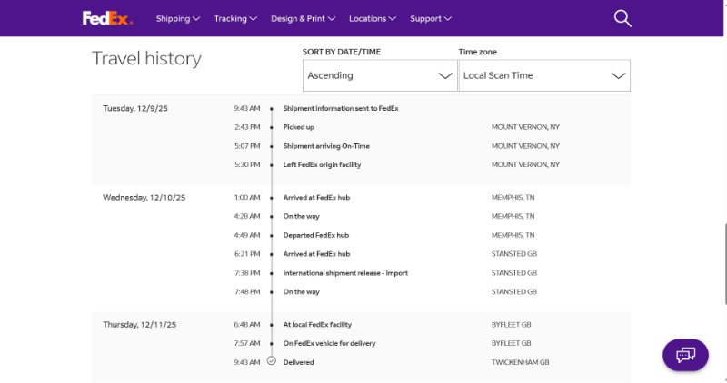The width and height of the screenshot is (727, 383).
Task: Click 'Shipment information sent to FedEx' entry
Action: 341,108
